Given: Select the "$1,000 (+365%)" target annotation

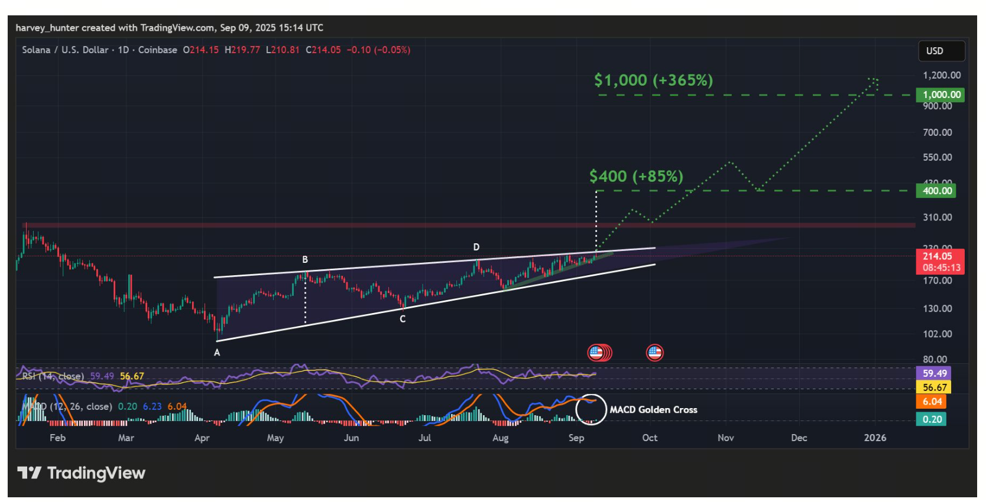Looking at the screenshot, I should tap(653, 80).
